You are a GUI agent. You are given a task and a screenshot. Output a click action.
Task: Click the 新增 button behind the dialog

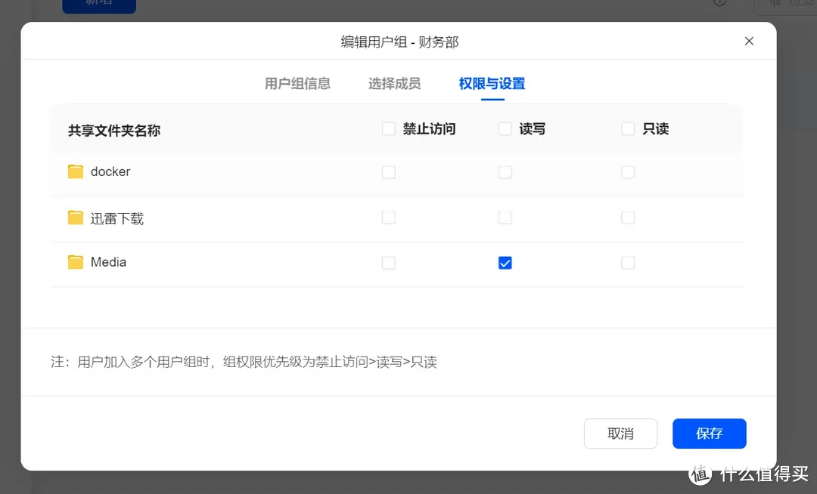tap(98, 2)
